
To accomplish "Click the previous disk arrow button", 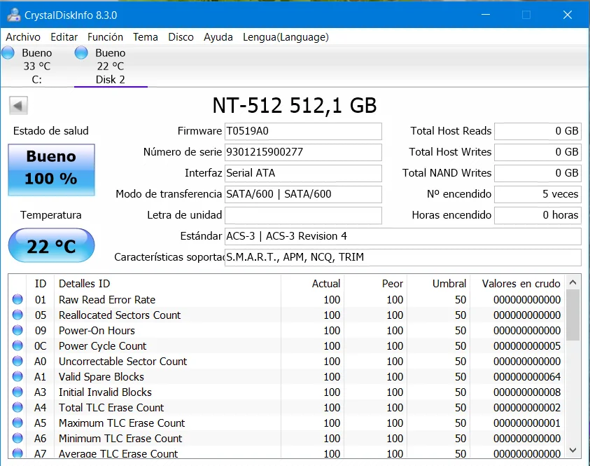I will click(18, 106).
